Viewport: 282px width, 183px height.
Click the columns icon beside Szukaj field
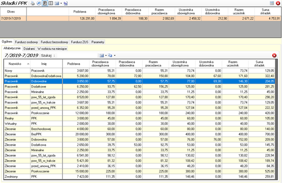(102, 55)
